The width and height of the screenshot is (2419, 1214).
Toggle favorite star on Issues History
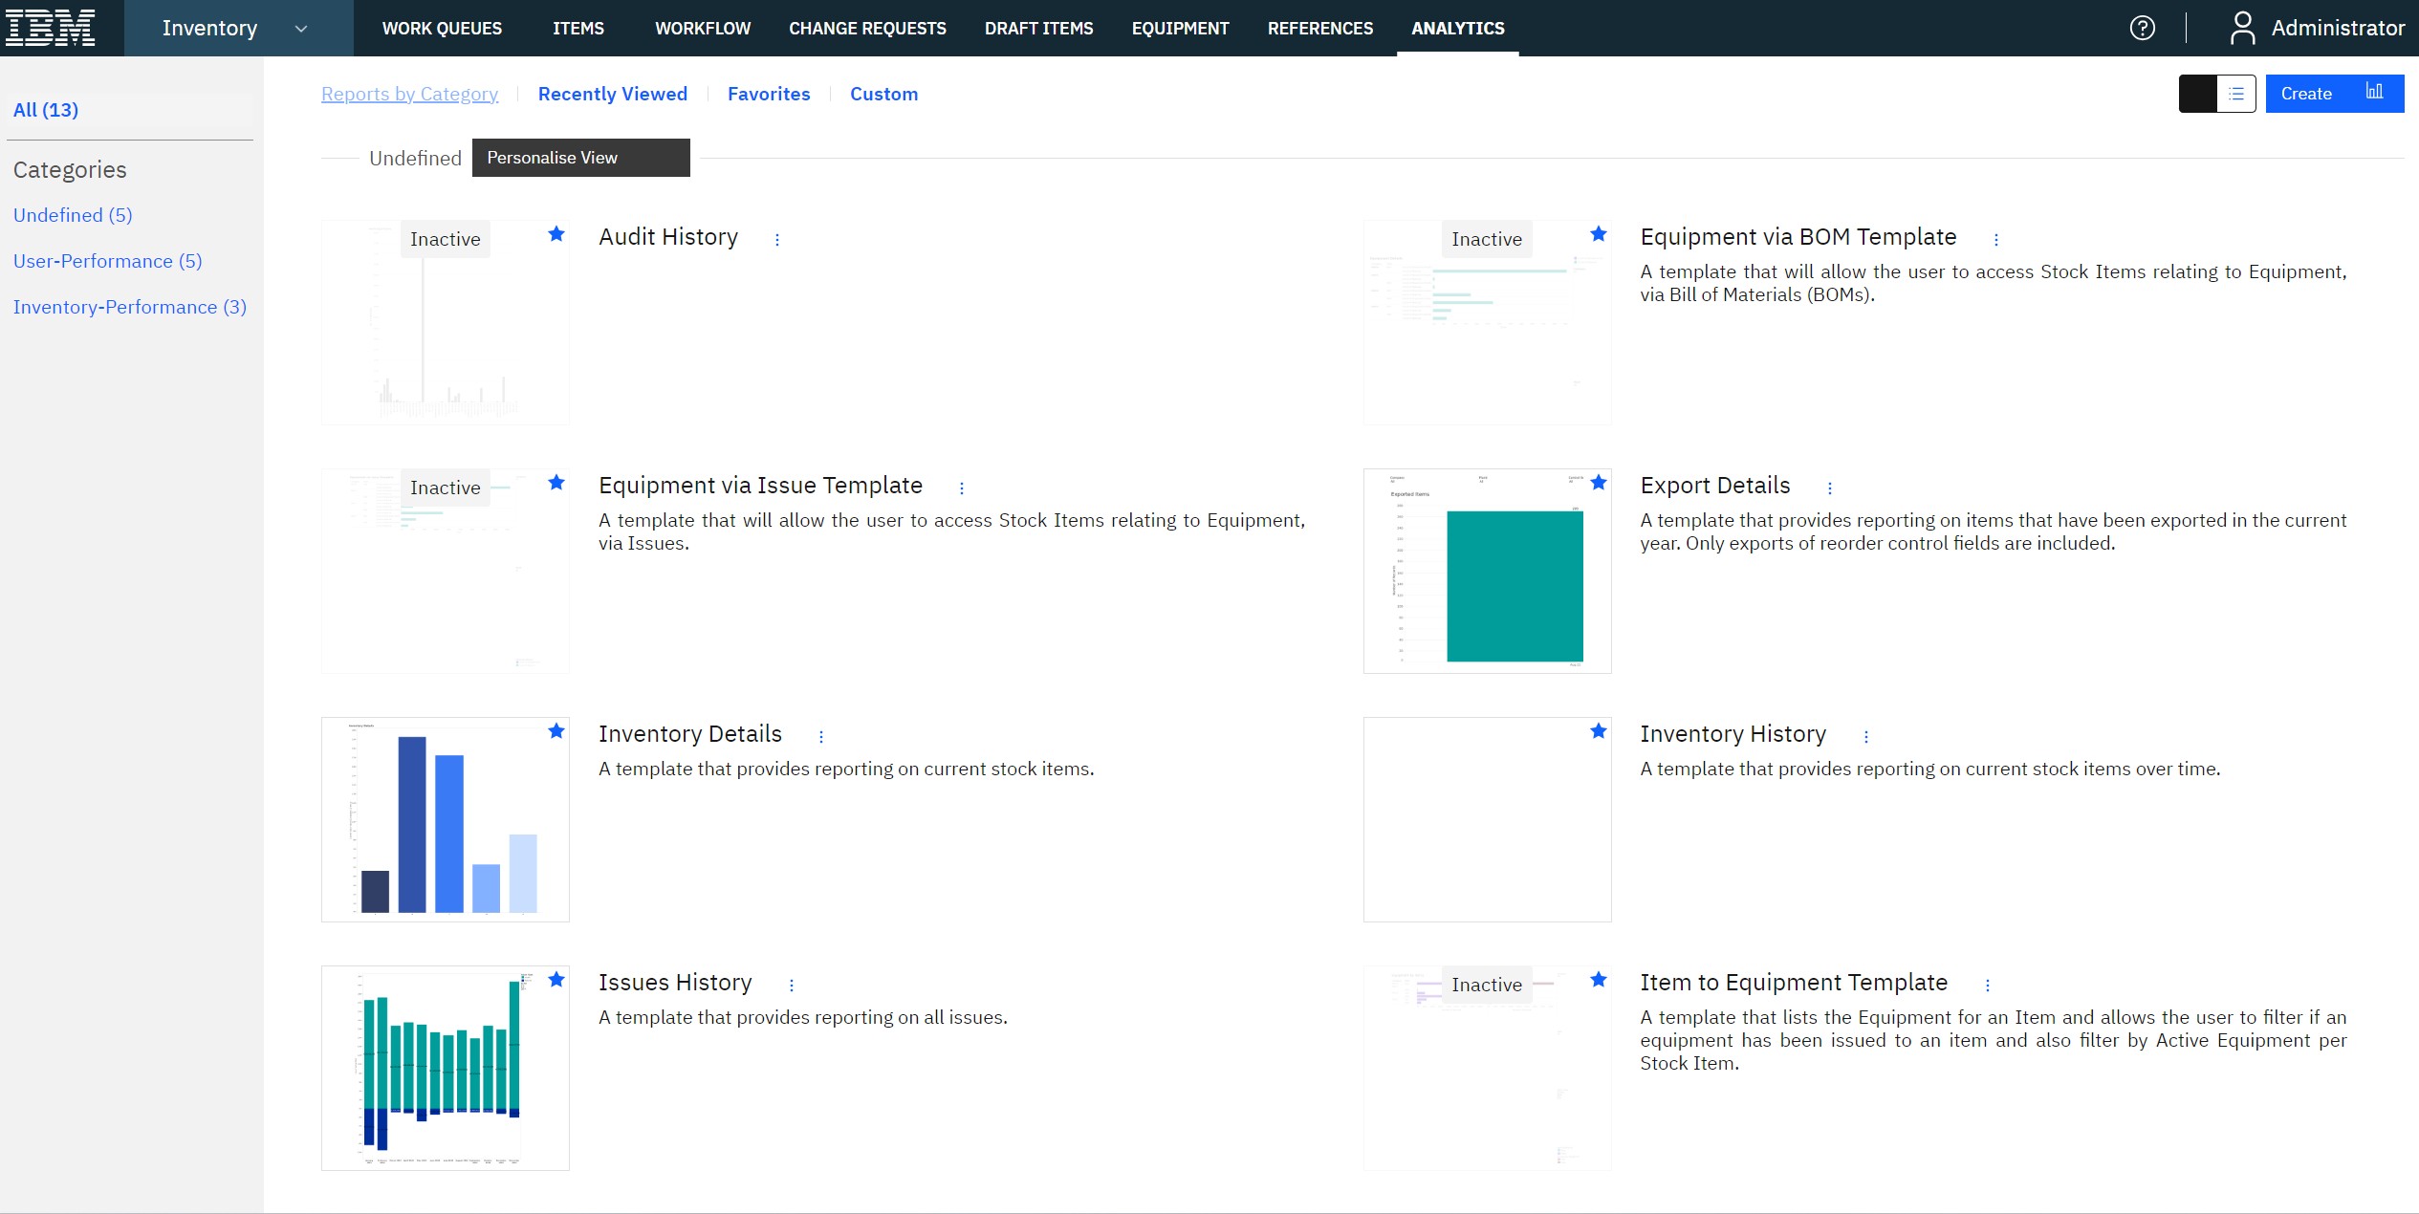click(556, 980)
